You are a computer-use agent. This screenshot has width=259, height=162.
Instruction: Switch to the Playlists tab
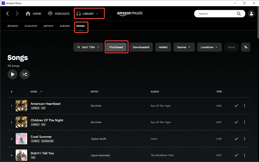(31, 26)
